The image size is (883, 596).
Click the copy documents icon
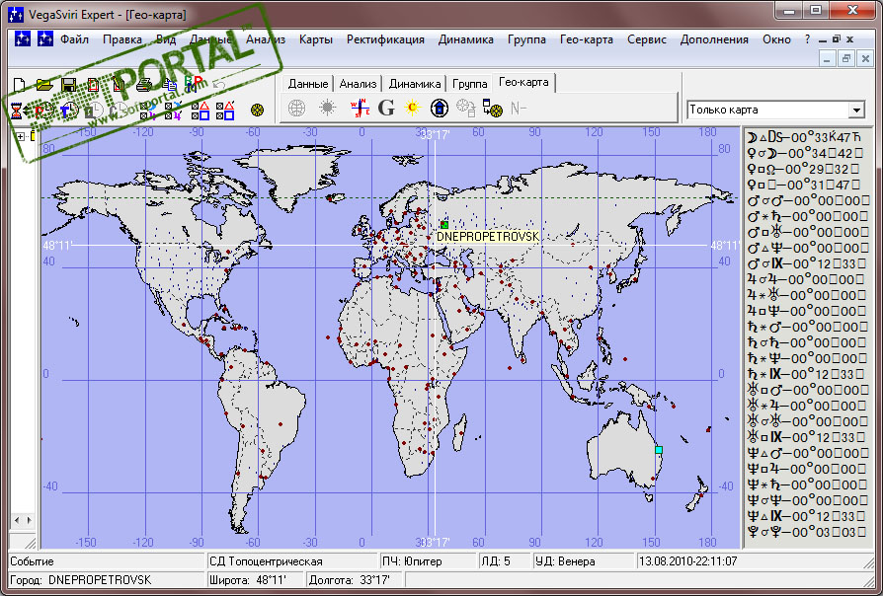coord(169,85)
